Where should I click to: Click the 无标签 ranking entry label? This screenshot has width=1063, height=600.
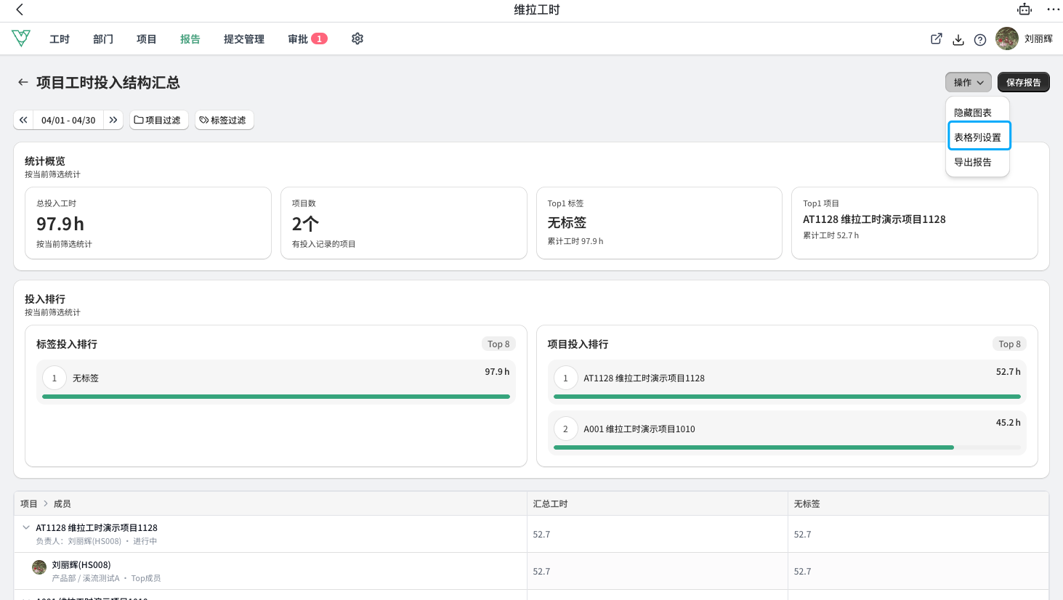86,378
